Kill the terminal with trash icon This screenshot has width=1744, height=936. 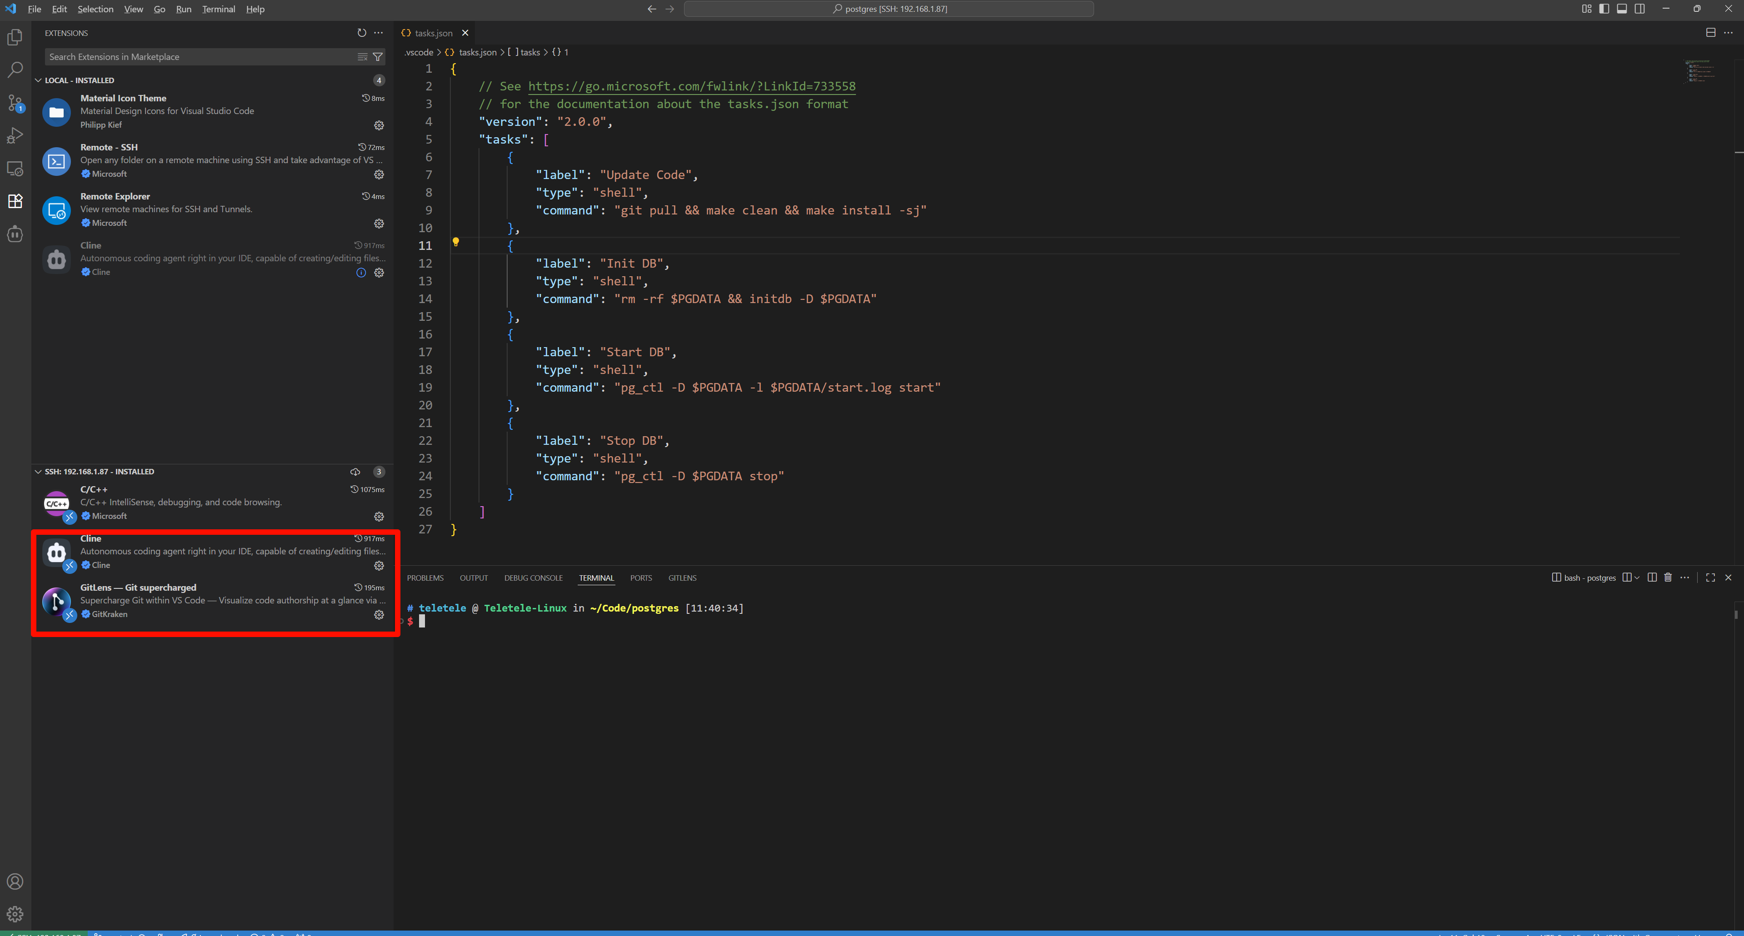click(1668, 578)
